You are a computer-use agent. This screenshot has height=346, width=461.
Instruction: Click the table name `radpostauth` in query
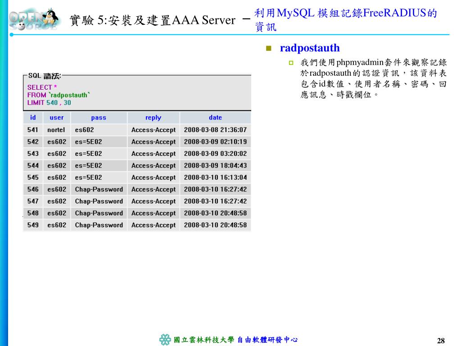click(69, 95)
